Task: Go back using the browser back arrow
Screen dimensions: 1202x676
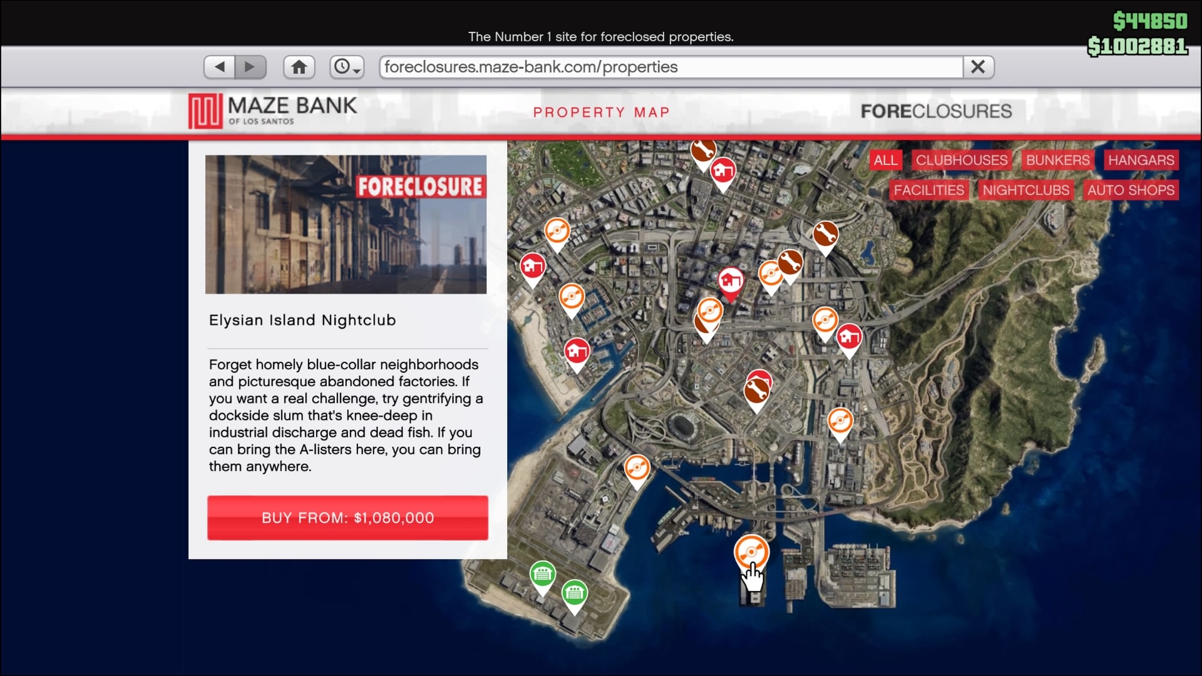Action: click(220, 67)
